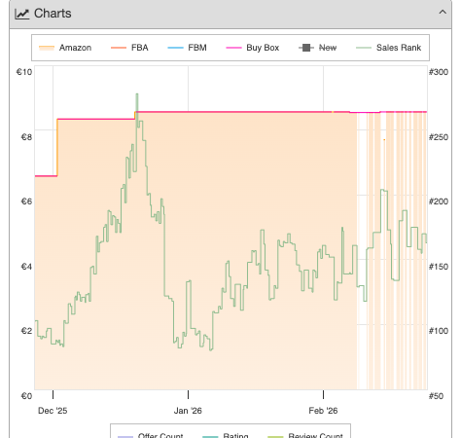Collapse the Charts panel chevron
The height and width of the screenshot is (438, 461).
pos(443,13)
